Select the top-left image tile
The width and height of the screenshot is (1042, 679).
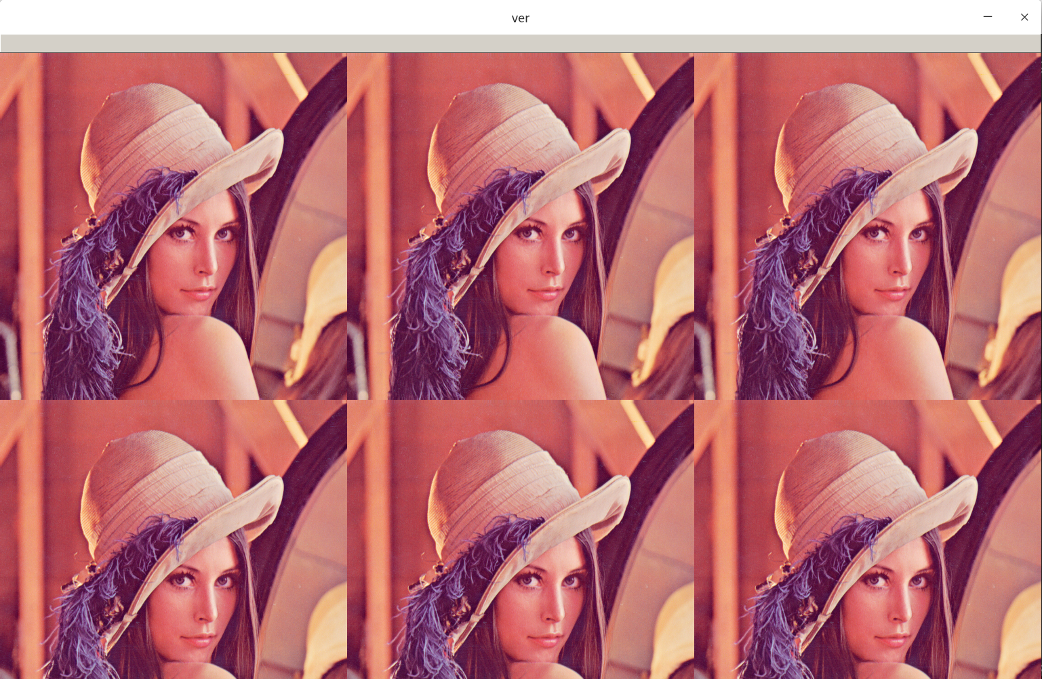pyautogui.click(x=174, y=226)
